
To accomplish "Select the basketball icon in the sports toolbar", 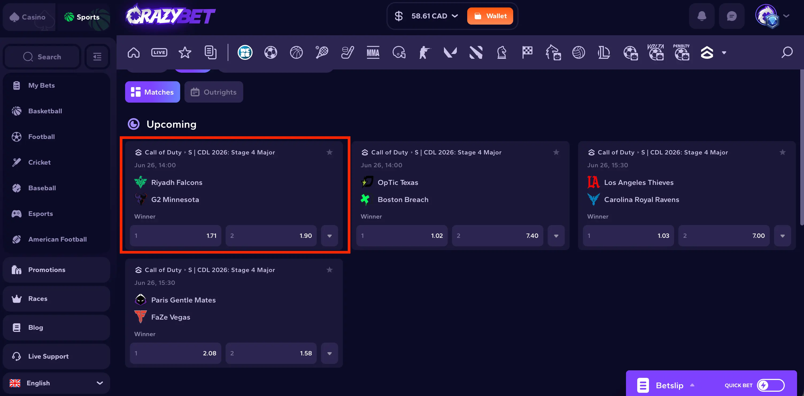I will pos(296,52).
